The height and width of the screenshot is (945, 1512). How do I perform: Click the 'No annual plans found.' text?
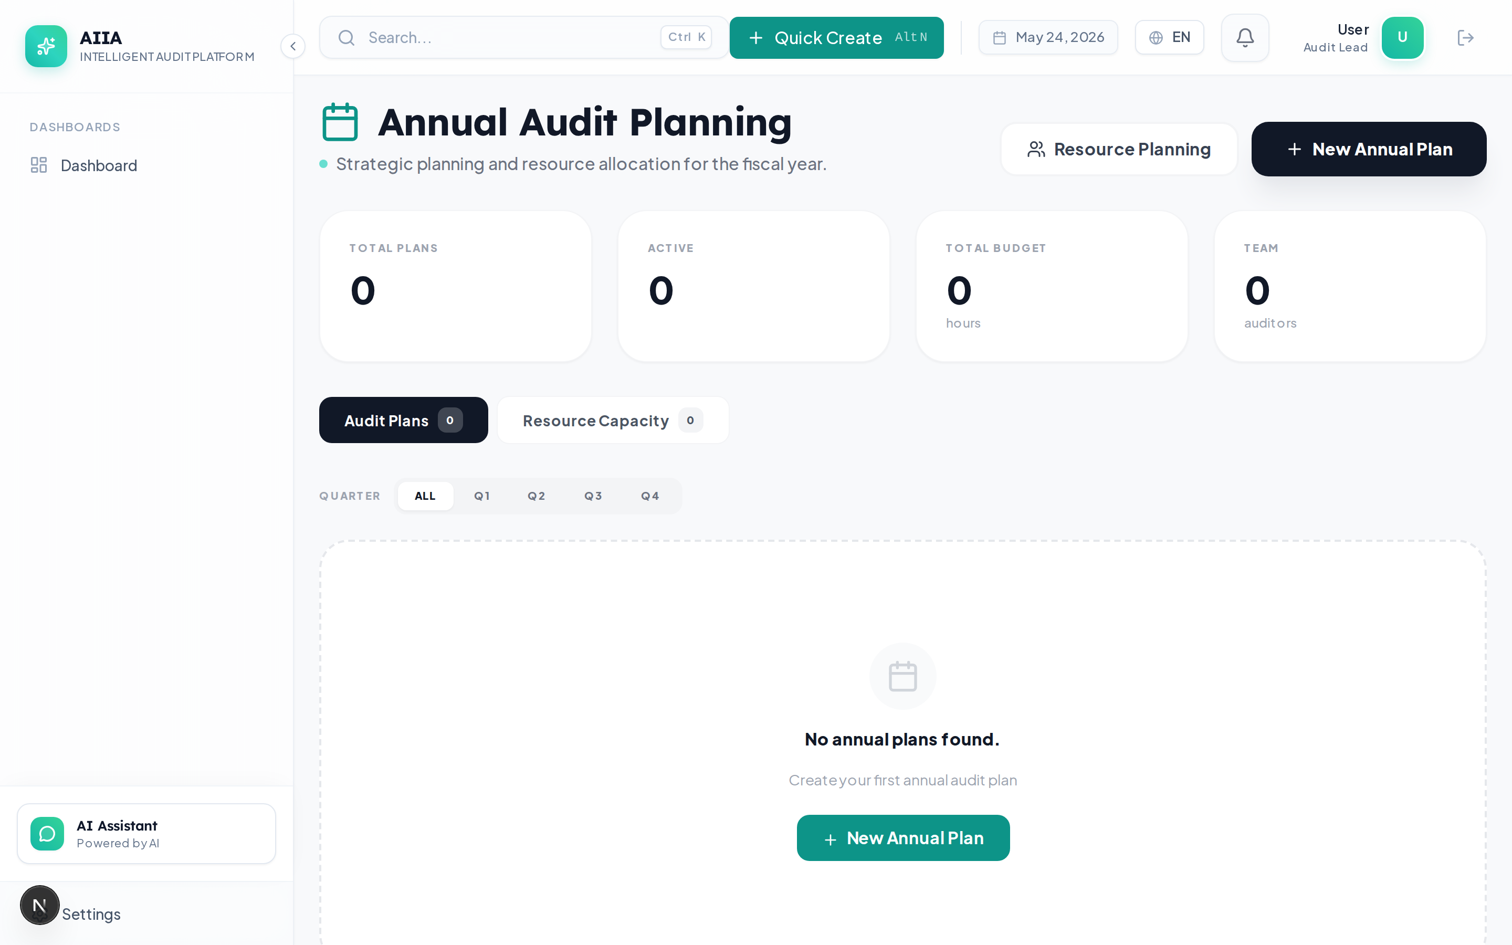(902, 739)
